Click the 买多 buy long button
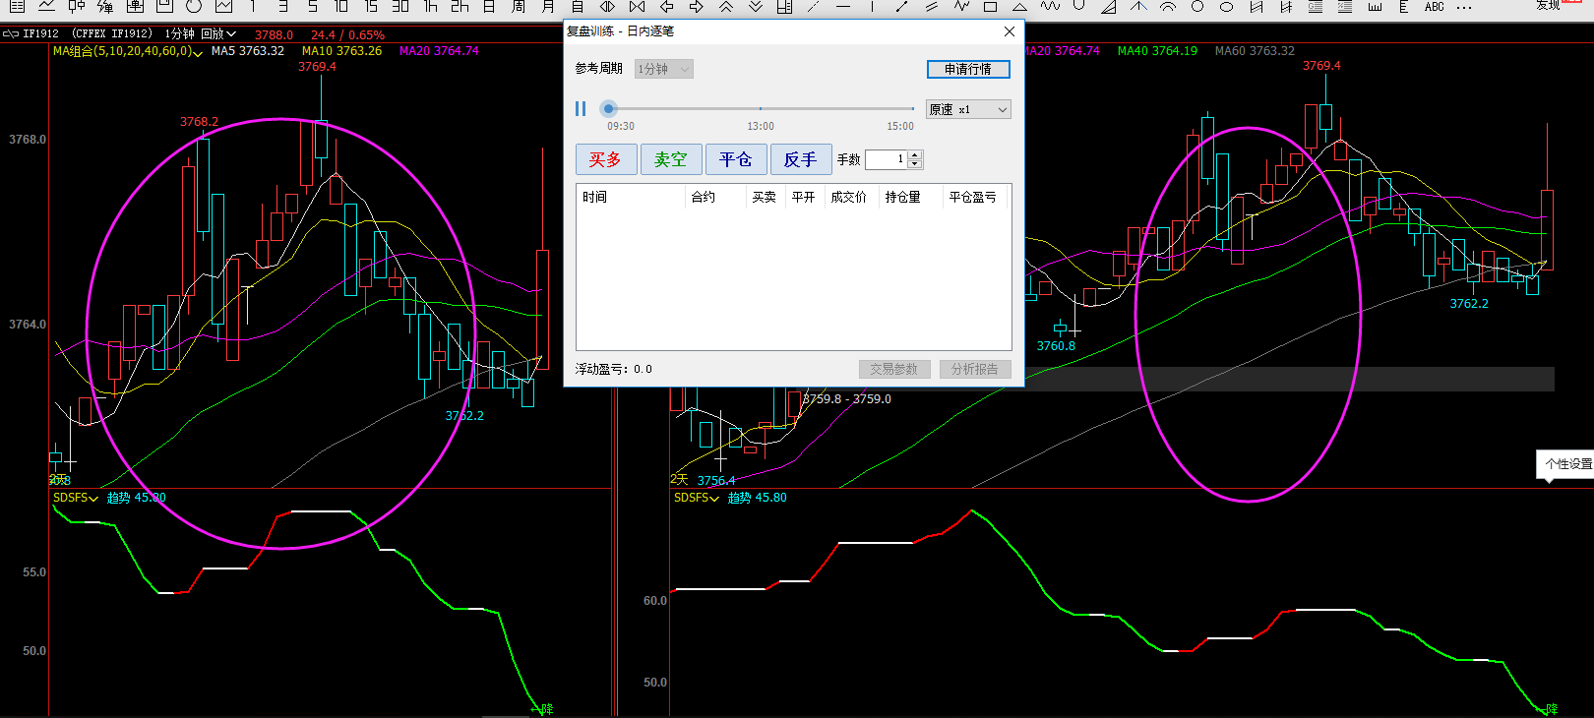This screenshot has height=718, width=1594. coord(605,159)
